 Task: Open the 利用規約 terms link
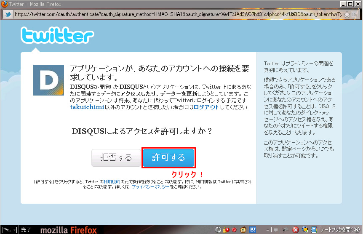pyautogui.click(x=112, y=182)
